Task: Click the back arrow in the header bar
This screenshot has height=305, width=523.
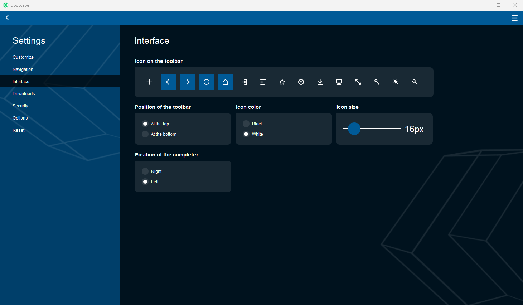Action: pos(7,18)
